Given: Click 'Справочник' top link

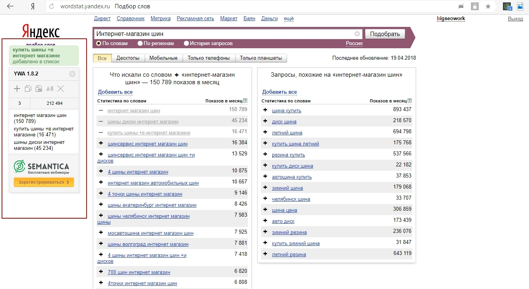Looking at the screenshot, I should tap(130, 19).
